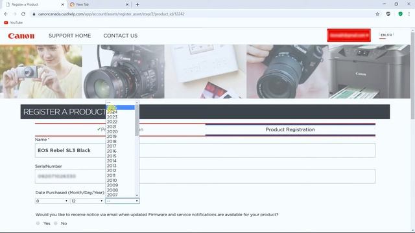Open the Chrome three-dot menu

tap(409, 14)
